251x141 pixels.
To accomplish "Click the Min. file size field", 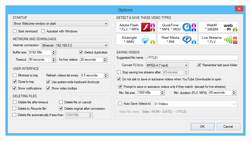I will [x=148, y=93].
